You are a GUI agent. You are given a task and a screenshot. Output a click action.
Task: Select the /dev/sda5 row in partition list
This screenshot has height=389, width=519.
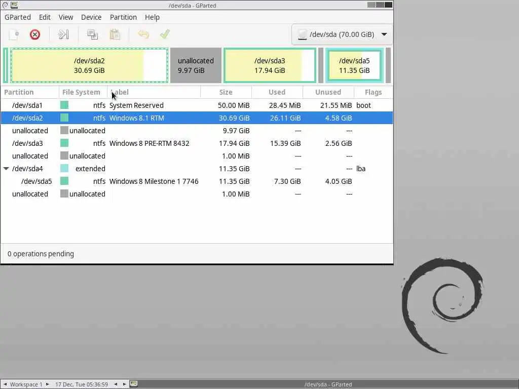[x=197, y=181]
